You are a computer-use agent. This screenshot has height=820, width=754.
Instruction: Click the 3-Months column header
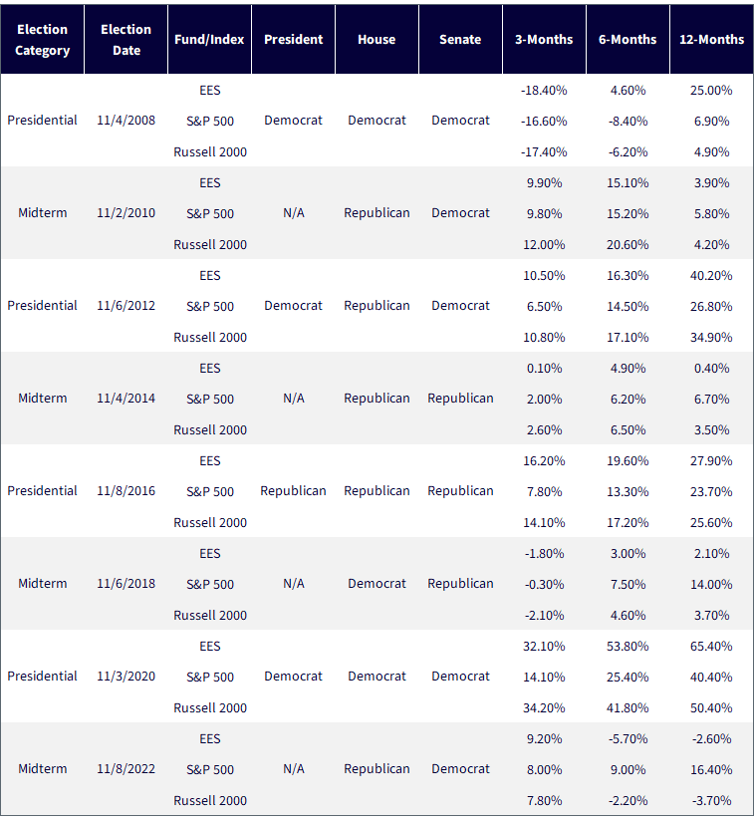[544, 40]
